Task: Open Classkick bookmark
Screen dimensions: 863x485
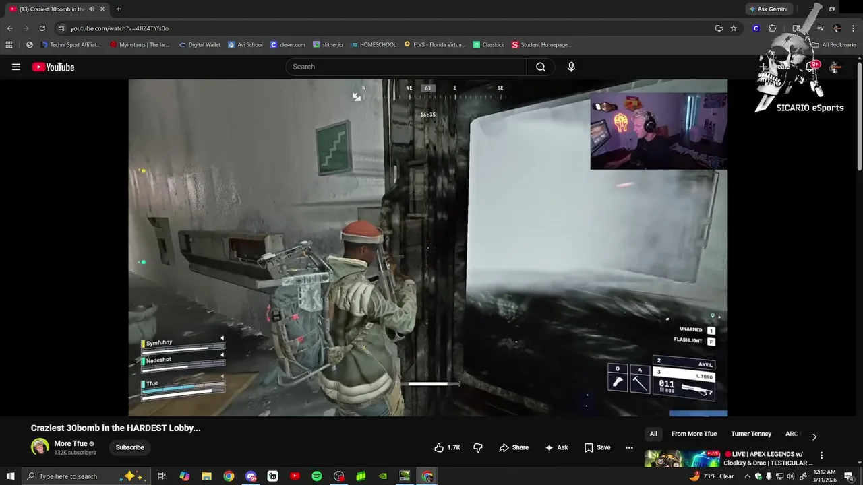Action: 488,45
